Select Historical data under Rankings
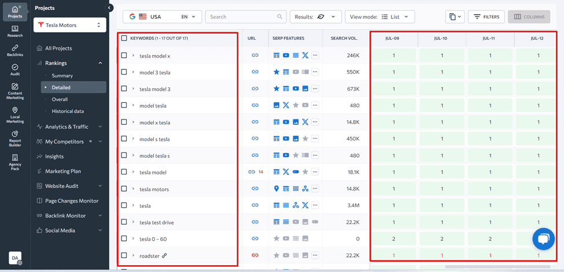This screenshot has height=272, width=564. [x=68, y=111]
